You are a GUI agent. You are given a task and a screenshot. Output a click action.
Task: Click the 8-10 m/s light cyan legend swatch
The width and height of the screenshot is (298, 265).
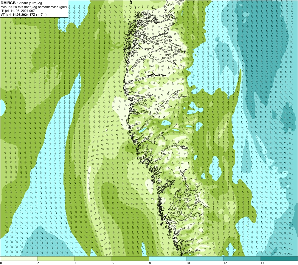(167, 258)
